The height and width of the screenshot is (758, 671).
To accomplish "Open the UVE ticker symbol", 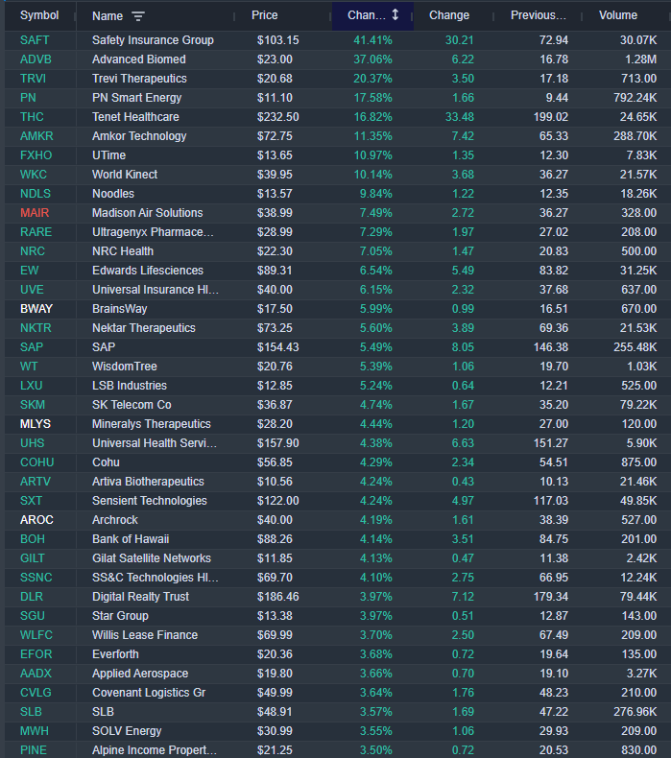I will [32, 290].
